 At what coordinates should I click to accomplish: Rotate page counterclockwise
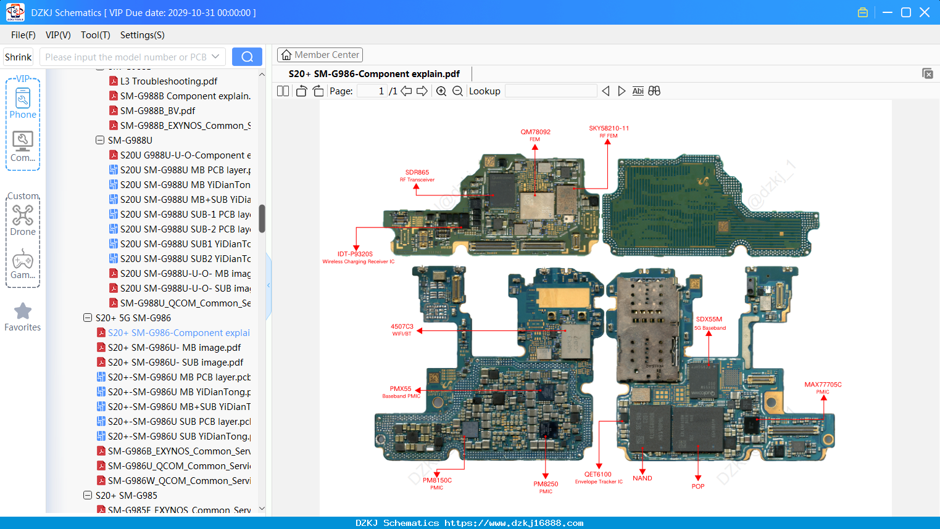(x=301, y=91)
